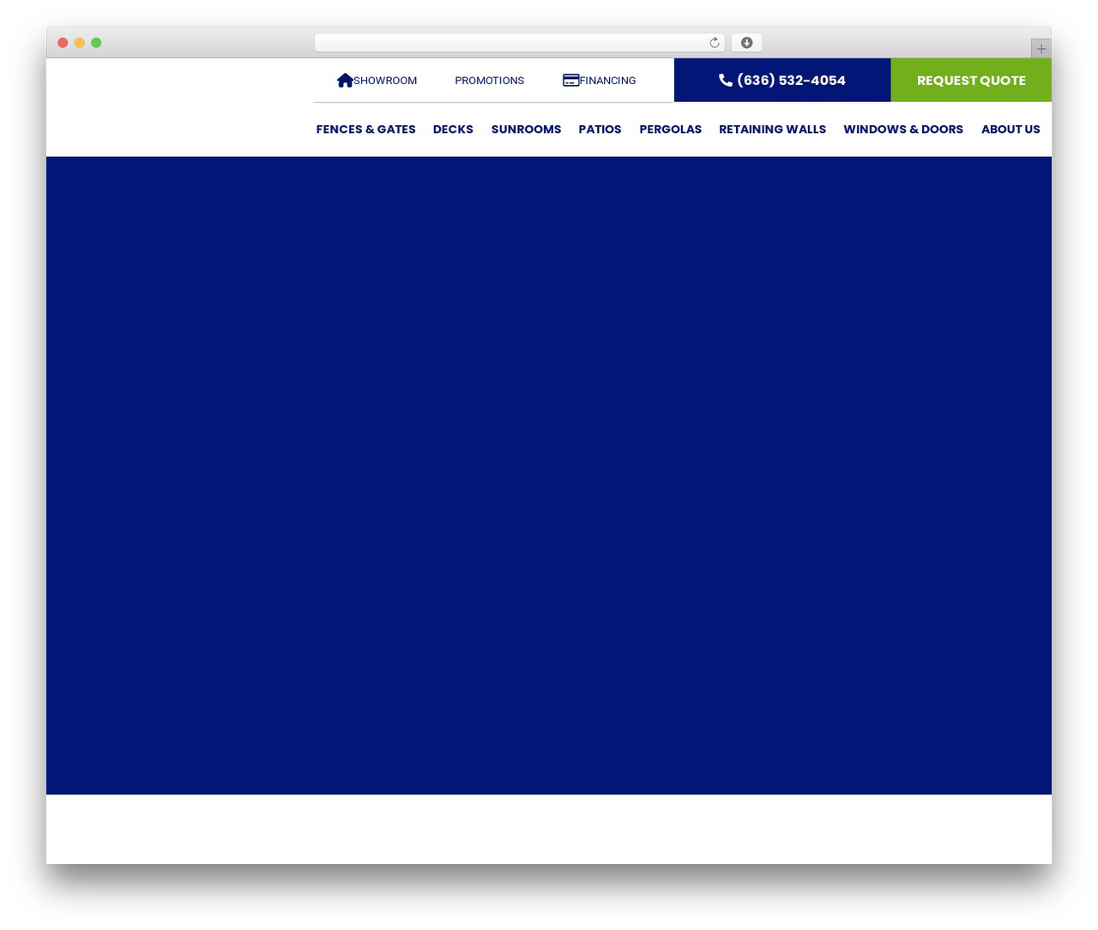Click the browser address bar
This screenshot has width=1098, height=930.
(x=511, y=43)
